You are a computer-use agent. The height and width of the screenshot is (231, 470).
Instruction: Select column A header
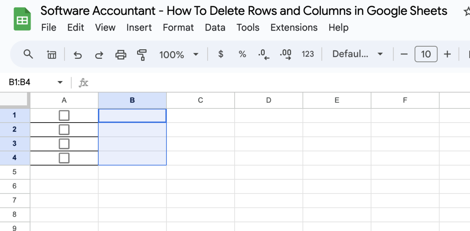tap(64, 100)
